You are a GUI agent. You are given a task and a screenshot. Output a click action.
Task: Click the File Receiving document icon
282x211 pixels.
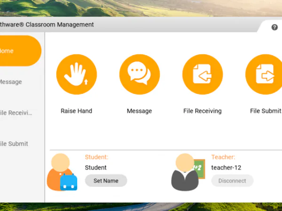pyautogui.click(x=203, y=74)
